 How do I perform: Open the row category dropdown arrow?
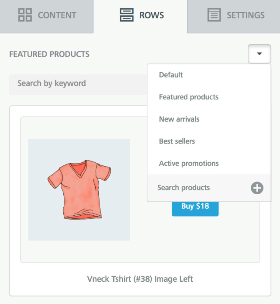[x=259, y=54]
